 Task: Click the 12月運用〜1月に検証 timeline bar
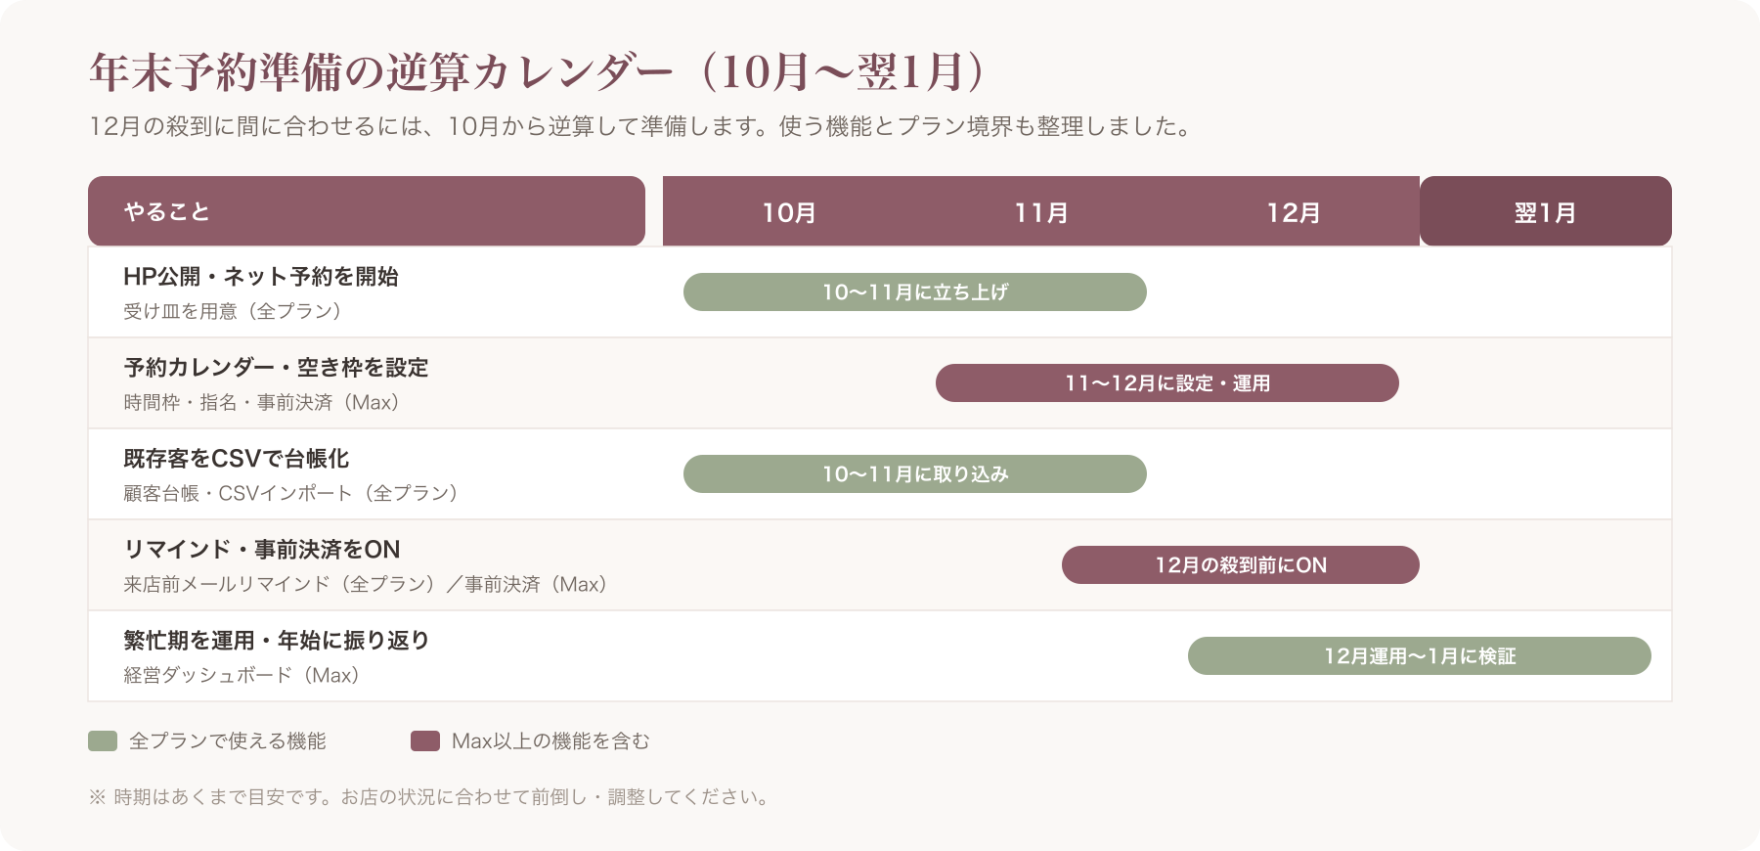point(1420,655)
